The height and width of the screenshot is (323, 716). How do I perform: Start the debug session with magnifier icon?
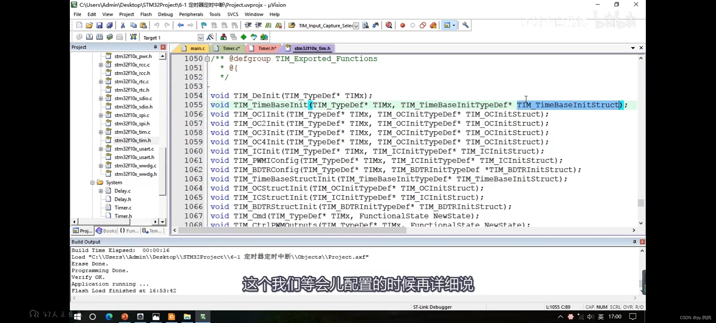(x=389, y=25)
